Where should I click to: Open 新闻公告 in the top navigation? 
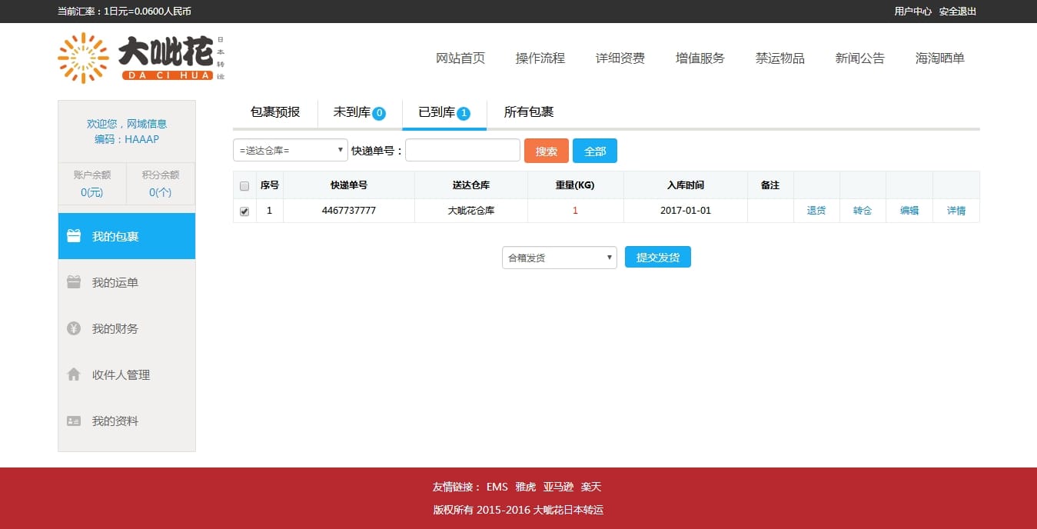pos(860,58)
